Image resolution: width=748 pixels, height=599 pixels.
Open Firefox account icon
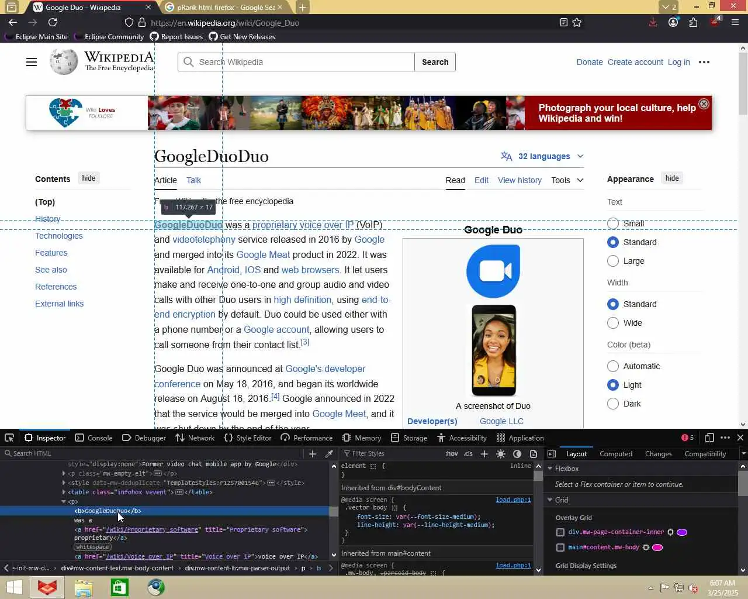tap(673, 22)
